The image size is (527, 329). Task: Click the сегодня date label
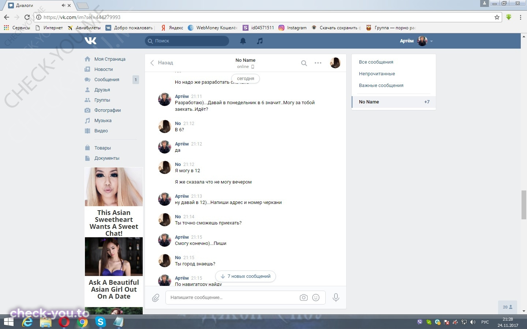246,79
